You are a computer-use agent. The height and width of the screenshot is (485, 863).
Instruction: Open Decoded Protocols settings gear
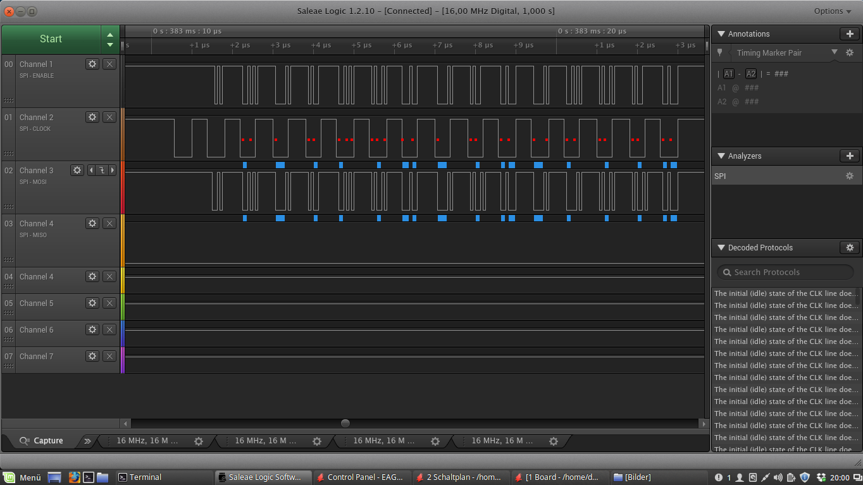850,248
